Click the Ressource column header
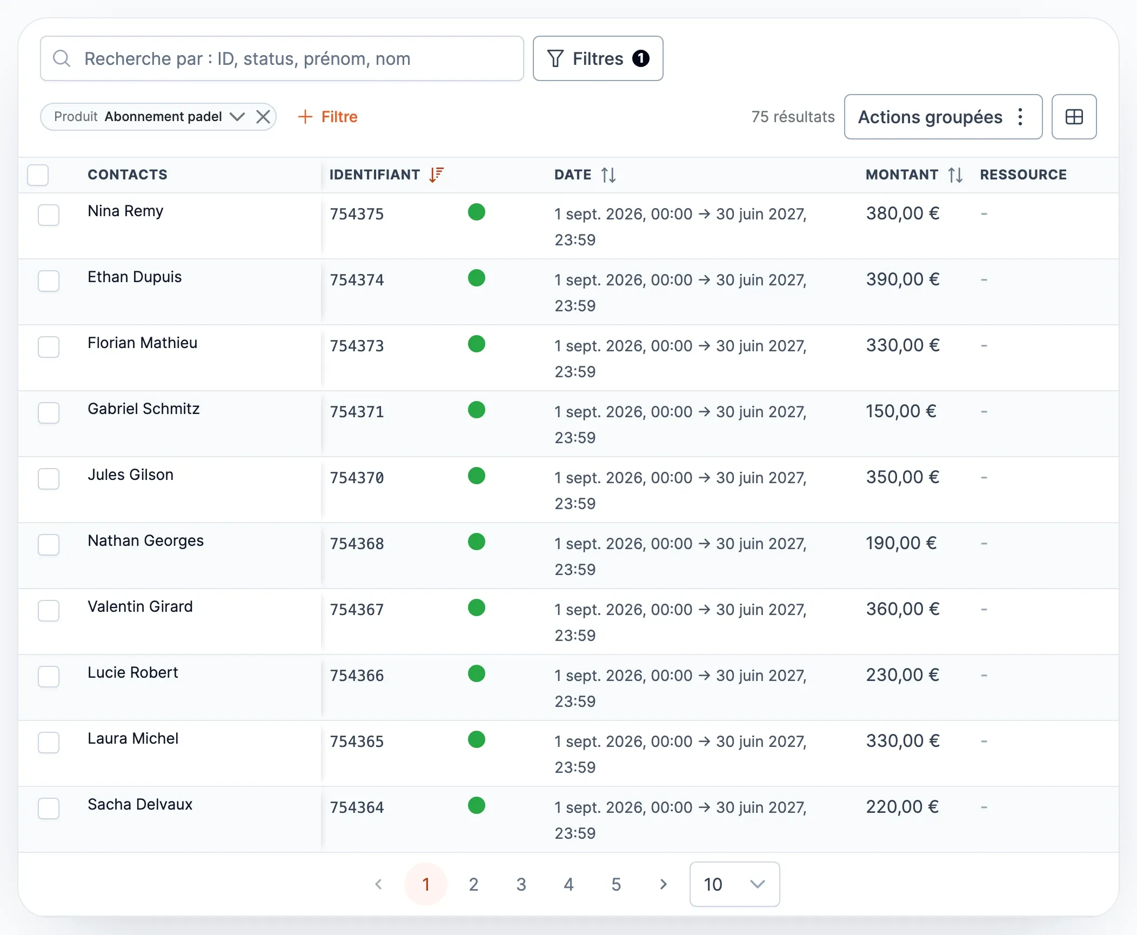1137x935 pixels. (1023, 175)
